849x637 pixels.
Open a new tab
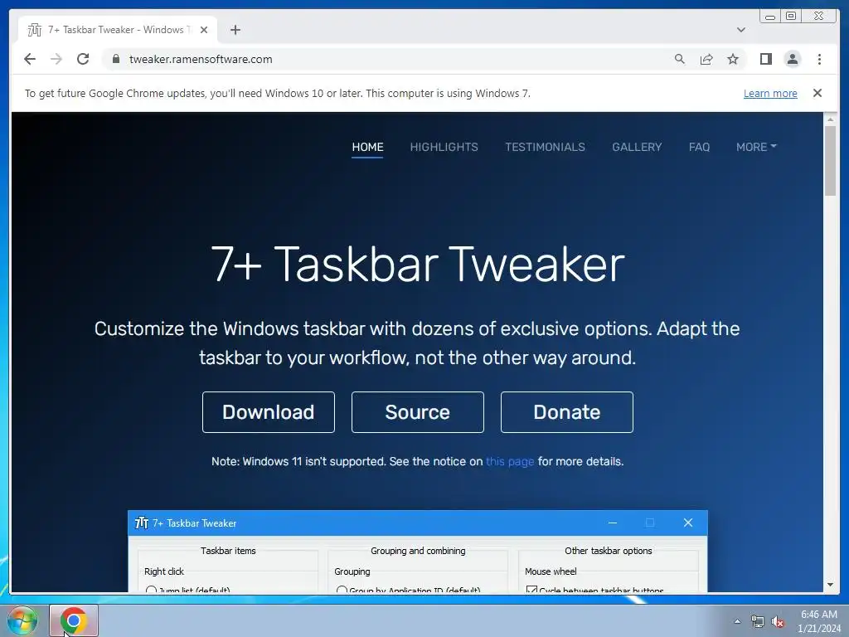(x=235, y=30)
